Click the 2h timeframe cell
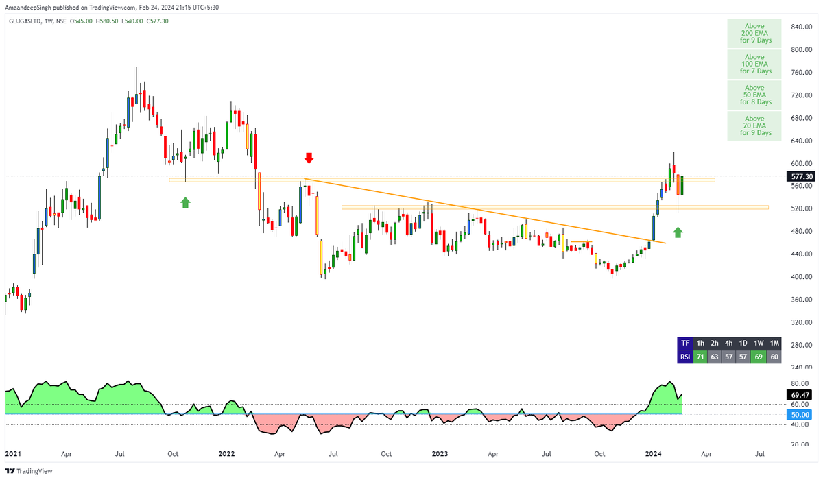Viewport: 823px width, 480px height. pos(715,343)
